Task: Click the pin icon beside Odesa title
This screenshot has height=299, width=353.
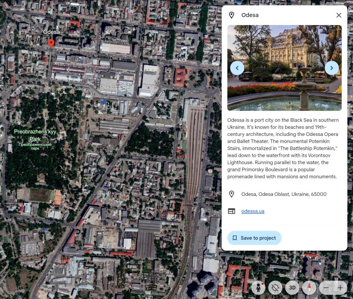Action: (x=231, y=15)
